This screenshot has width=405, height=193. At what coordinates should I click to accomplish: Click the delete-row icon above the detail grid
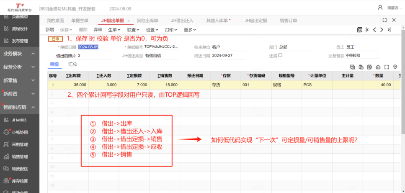tap(370, 67)
